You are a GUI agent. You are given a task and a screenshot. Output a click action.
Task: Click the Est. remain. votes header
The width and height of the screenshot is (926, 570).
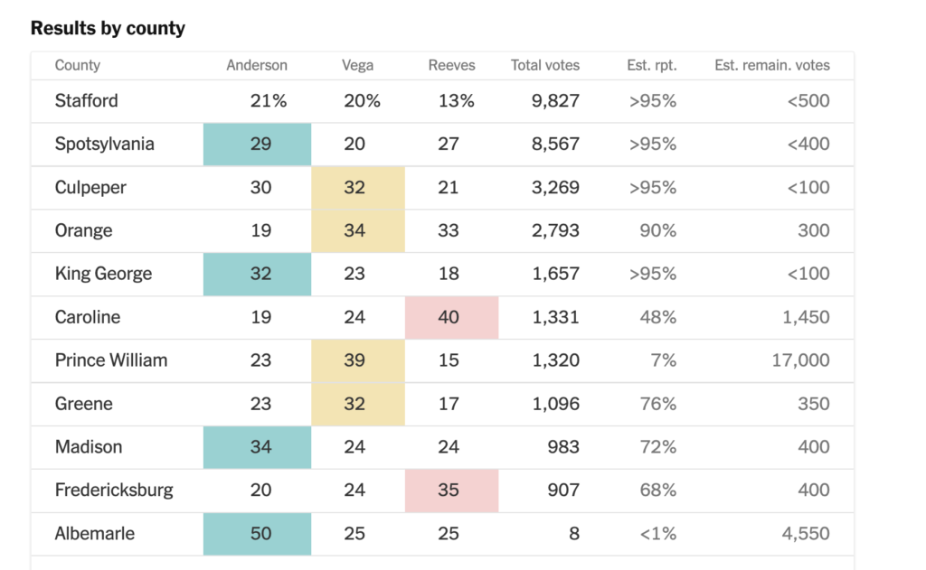click(771, 65)
